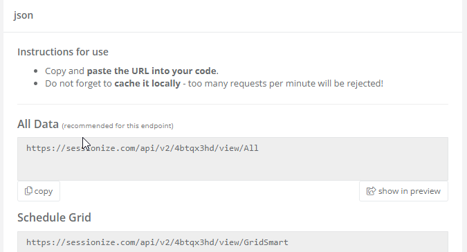Screen dimensions: 467x252
Task: Click the sessionize.com view/All URL text
Action: (143, 148)
